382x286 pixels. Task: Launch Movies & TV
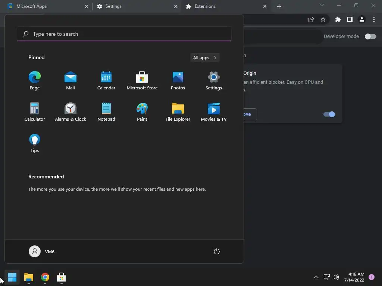click(214, 112)
